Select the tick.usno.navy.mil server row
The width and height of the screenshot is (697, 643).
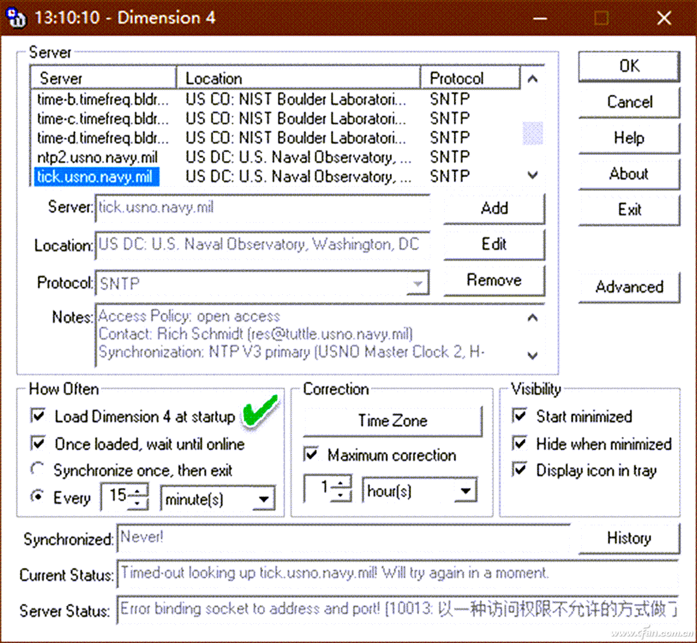277,177
